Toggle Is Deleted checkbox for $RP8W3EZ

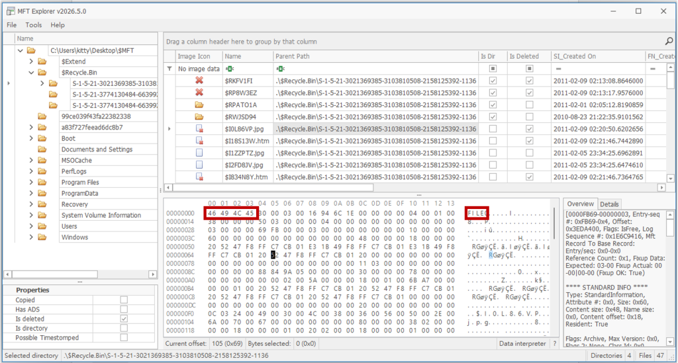click(x=529, y=93)
